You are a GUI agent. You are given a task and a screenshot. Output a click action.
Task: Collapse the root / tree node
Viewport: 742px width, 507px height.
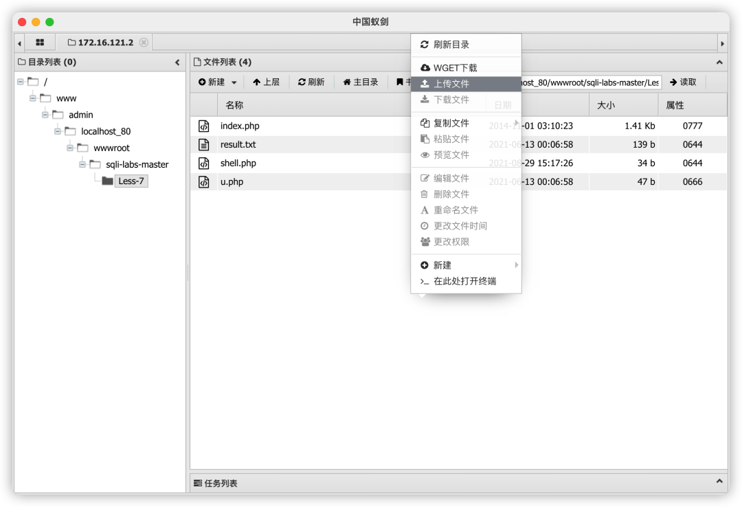point(21,82)
